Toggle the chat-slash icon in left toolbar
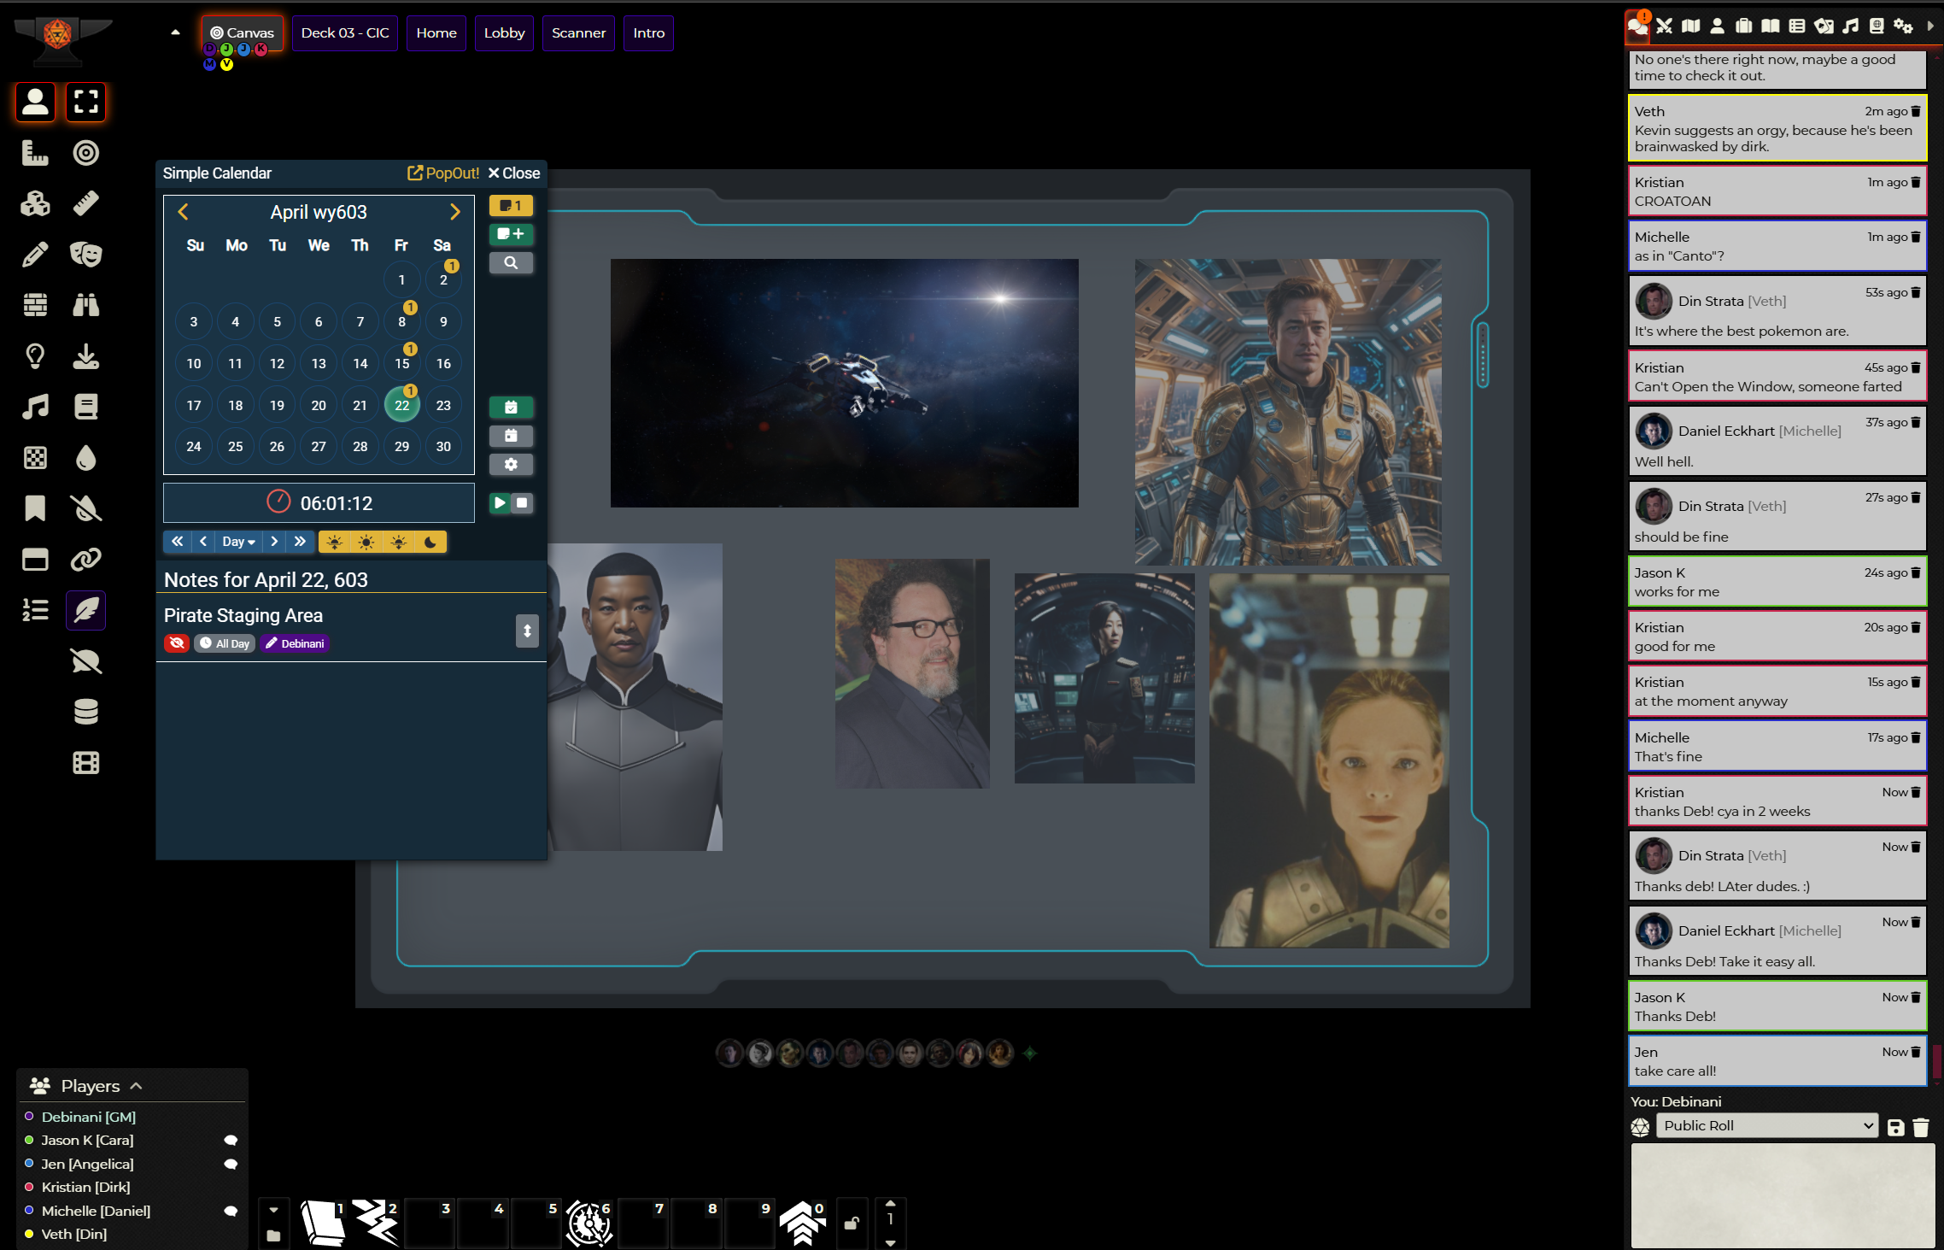The width and height of the screenshot is (1944, 1250). pyautogui.click(x=85, y=661)
